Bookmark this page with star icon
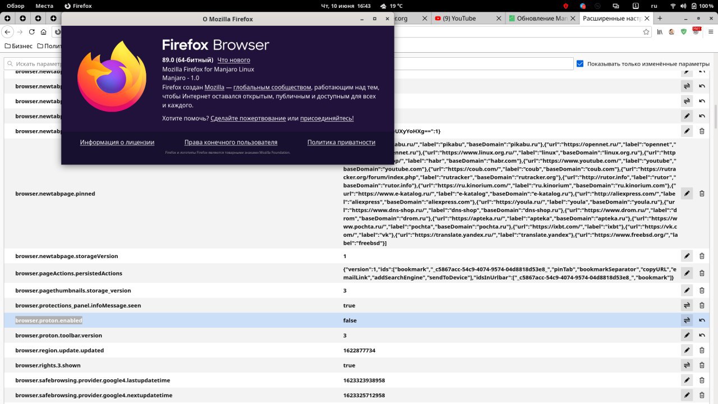Viewport: 718px width, 404px height. (646, 32)
